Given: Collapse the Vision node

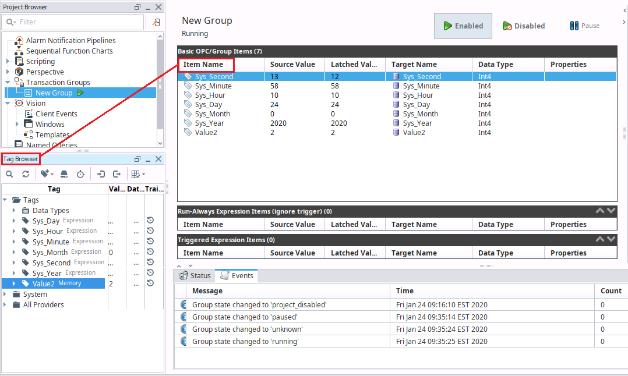Looking at the screenshot, I should pyautogui.click(x=8, y=103).
